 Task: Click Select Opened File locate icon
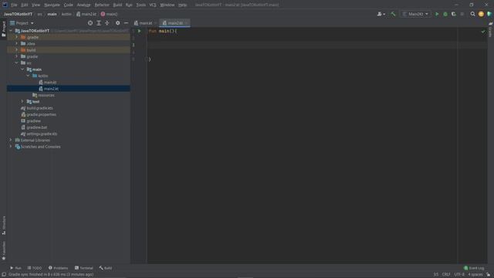coord(90,23)
